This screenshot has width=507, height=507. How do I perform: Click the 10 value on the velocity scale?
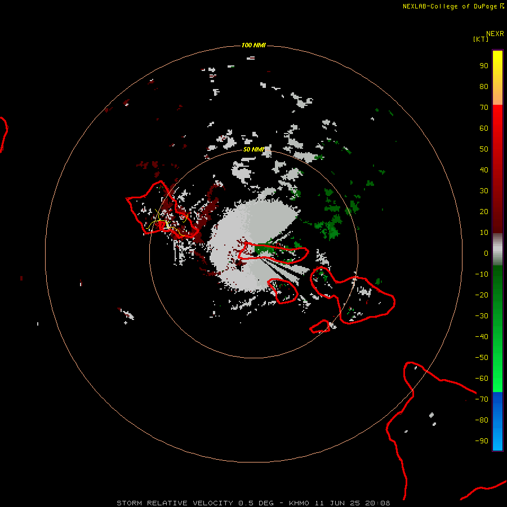click(484, 233)
